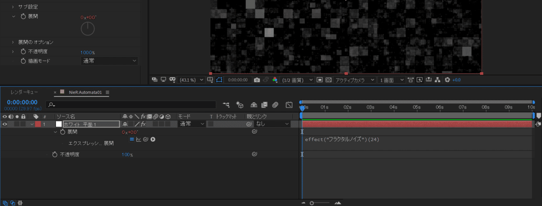The width and height of the screenshot is (542, 206).
Task: Click the 展開 angle dial control
Action: coord(88,28)
